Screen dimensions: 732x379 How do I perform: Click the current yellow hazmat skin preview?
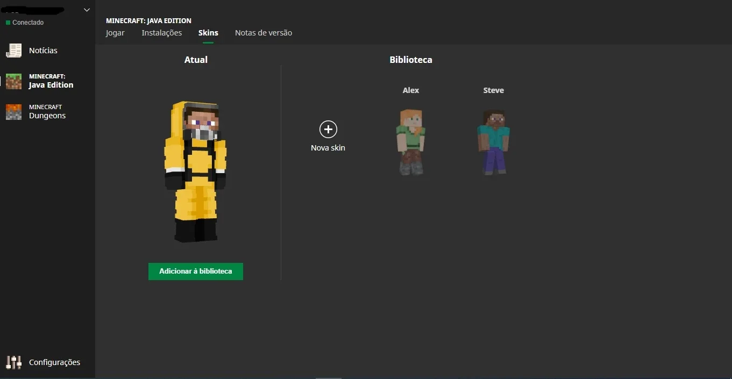coord(196,171)
